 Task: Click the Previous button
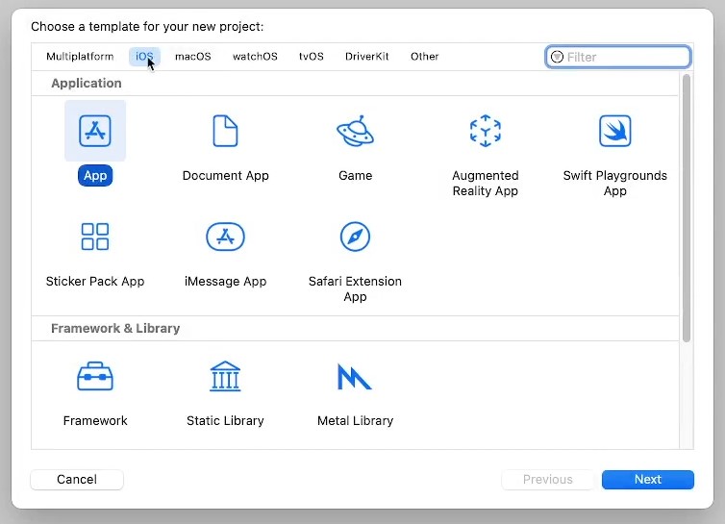547,480
